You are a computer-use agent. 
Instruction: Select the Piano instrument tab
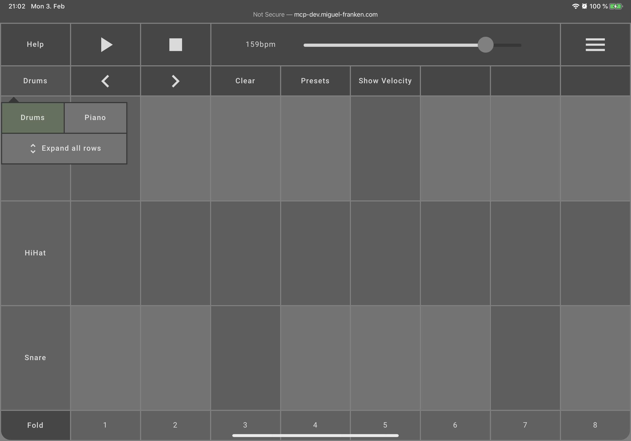(x=95, y=117)
